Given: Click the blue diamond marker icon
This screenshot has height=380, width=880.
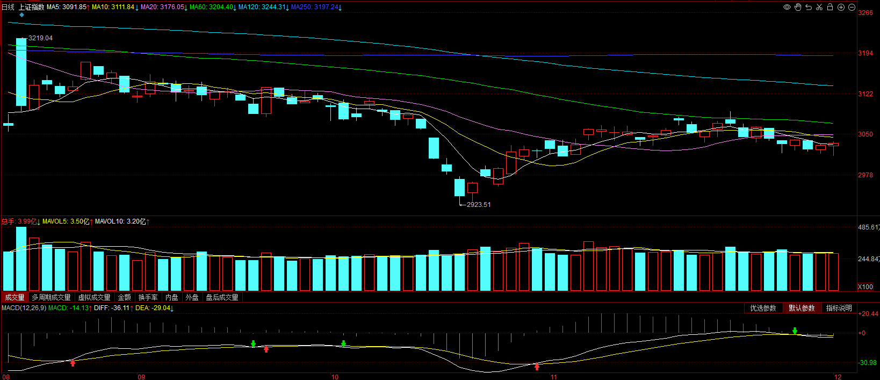Looking at the screenshot, I should click(x=21, y=15).
